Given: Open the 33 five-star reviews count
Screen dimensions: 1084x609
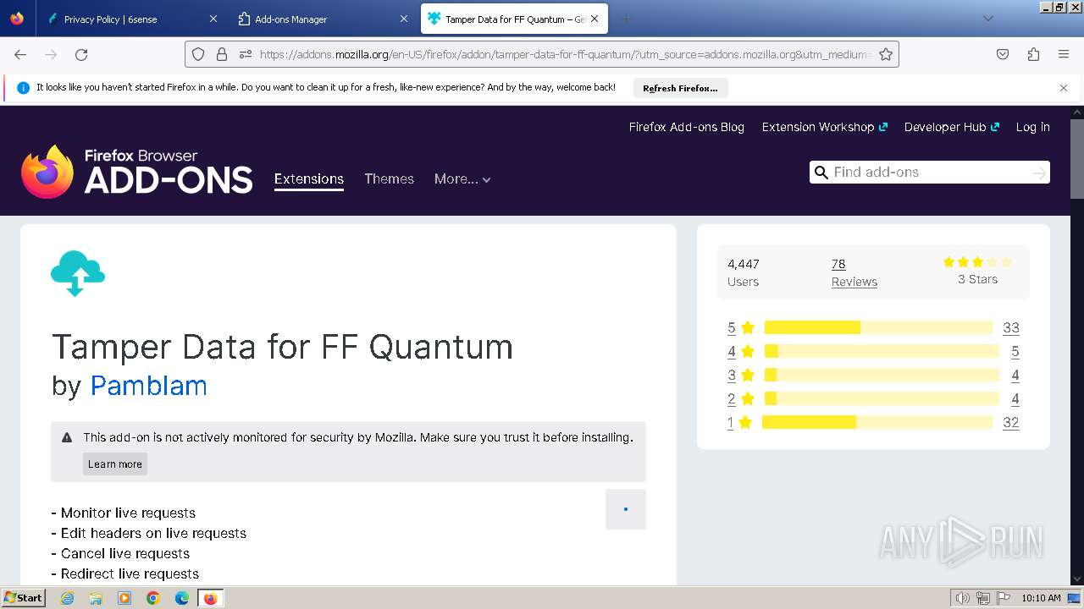Looking at the screenshot, I should (x=1011, y=327).
